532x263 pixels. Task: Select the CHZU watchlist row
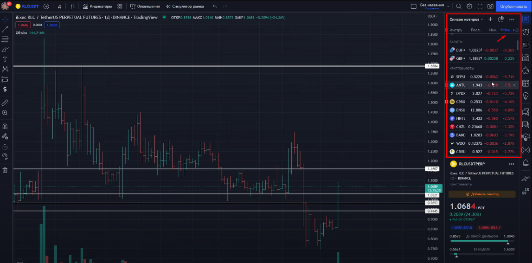click(x=482, y=127)
